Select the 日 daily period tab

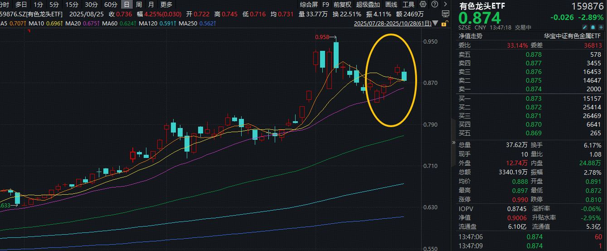(x=126, y=5)
